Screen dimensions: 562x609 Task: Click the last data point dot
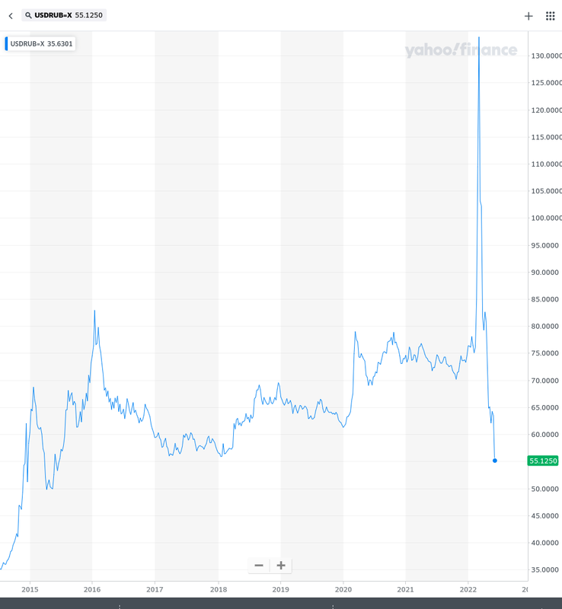[495, 461]
